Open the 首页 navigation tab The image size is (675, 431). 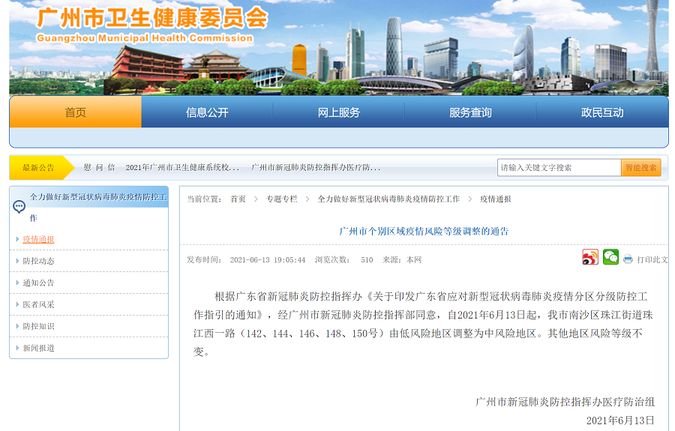(75, 112)
